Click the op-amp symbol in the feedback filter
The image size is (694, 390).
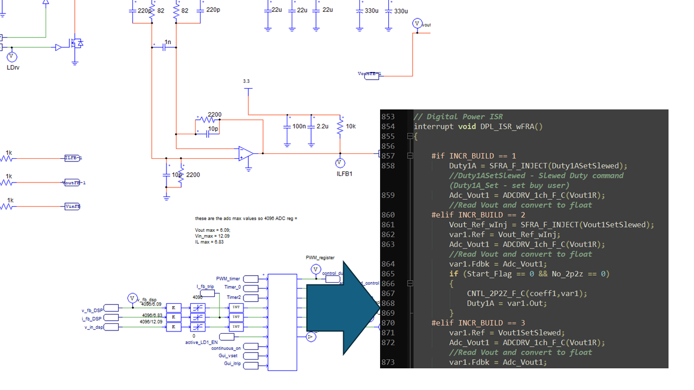[244, 154]
